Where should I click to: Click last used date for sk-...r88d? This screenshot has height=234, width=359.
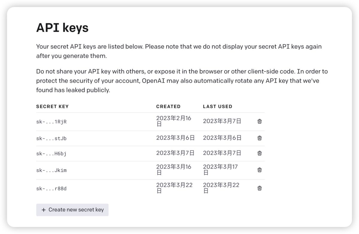pyautogui.click(x=221, y=188)
